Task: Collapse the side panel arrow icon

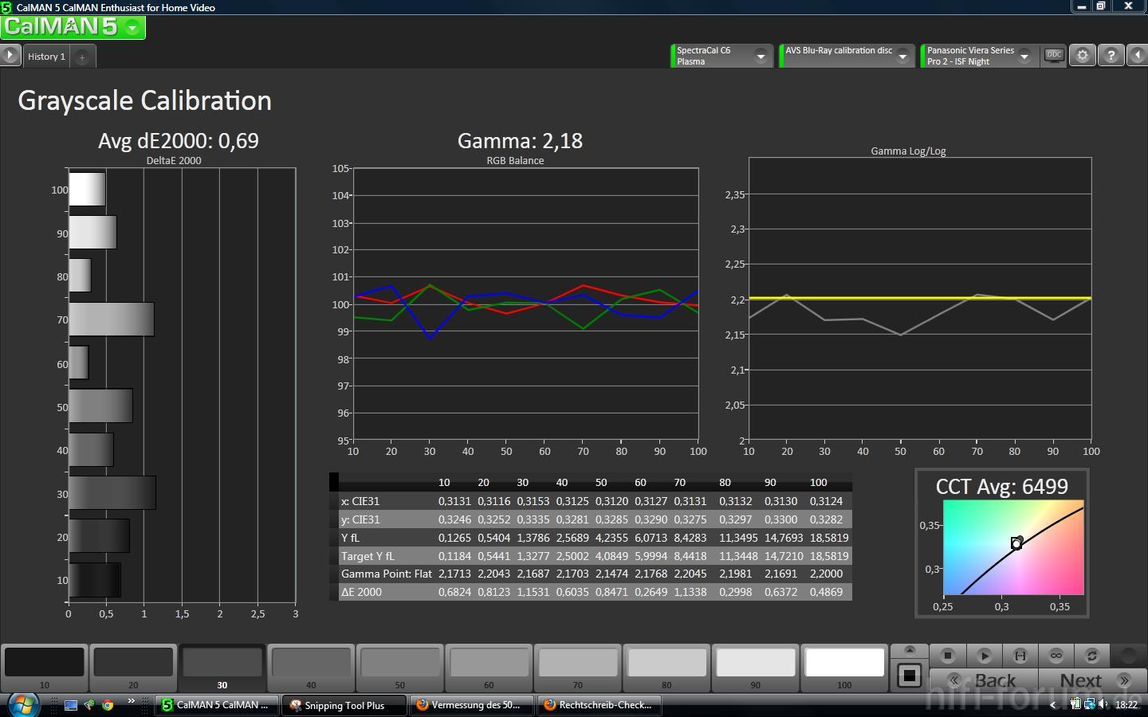Action: tap(1137, 56)
